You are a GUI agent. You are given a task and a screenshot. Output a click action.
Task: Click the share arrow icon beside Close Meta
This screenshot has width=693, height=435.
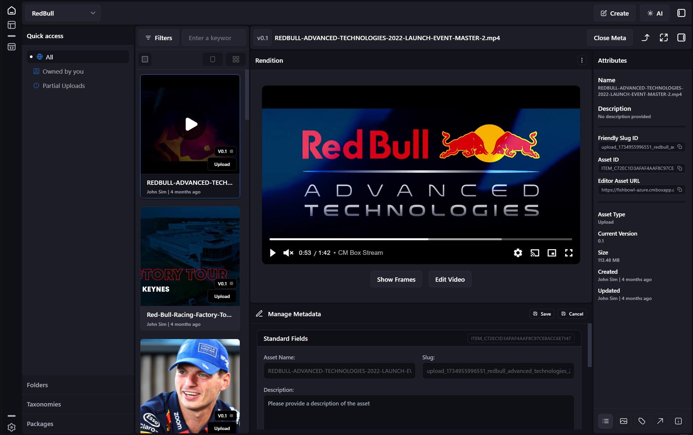645,38
